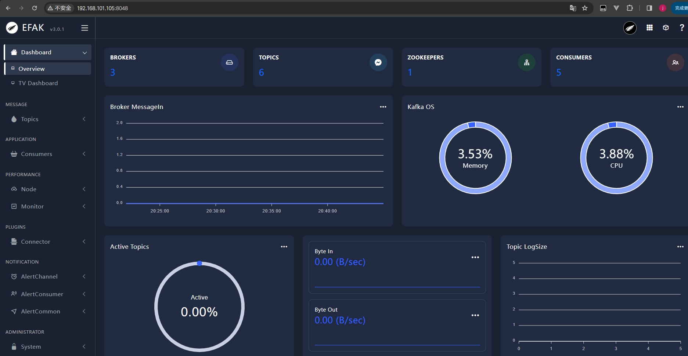Image resolution: width=688 pixels, height=356 pixels.
Task: Click the browser address bar URL
Action: [102, 8]
